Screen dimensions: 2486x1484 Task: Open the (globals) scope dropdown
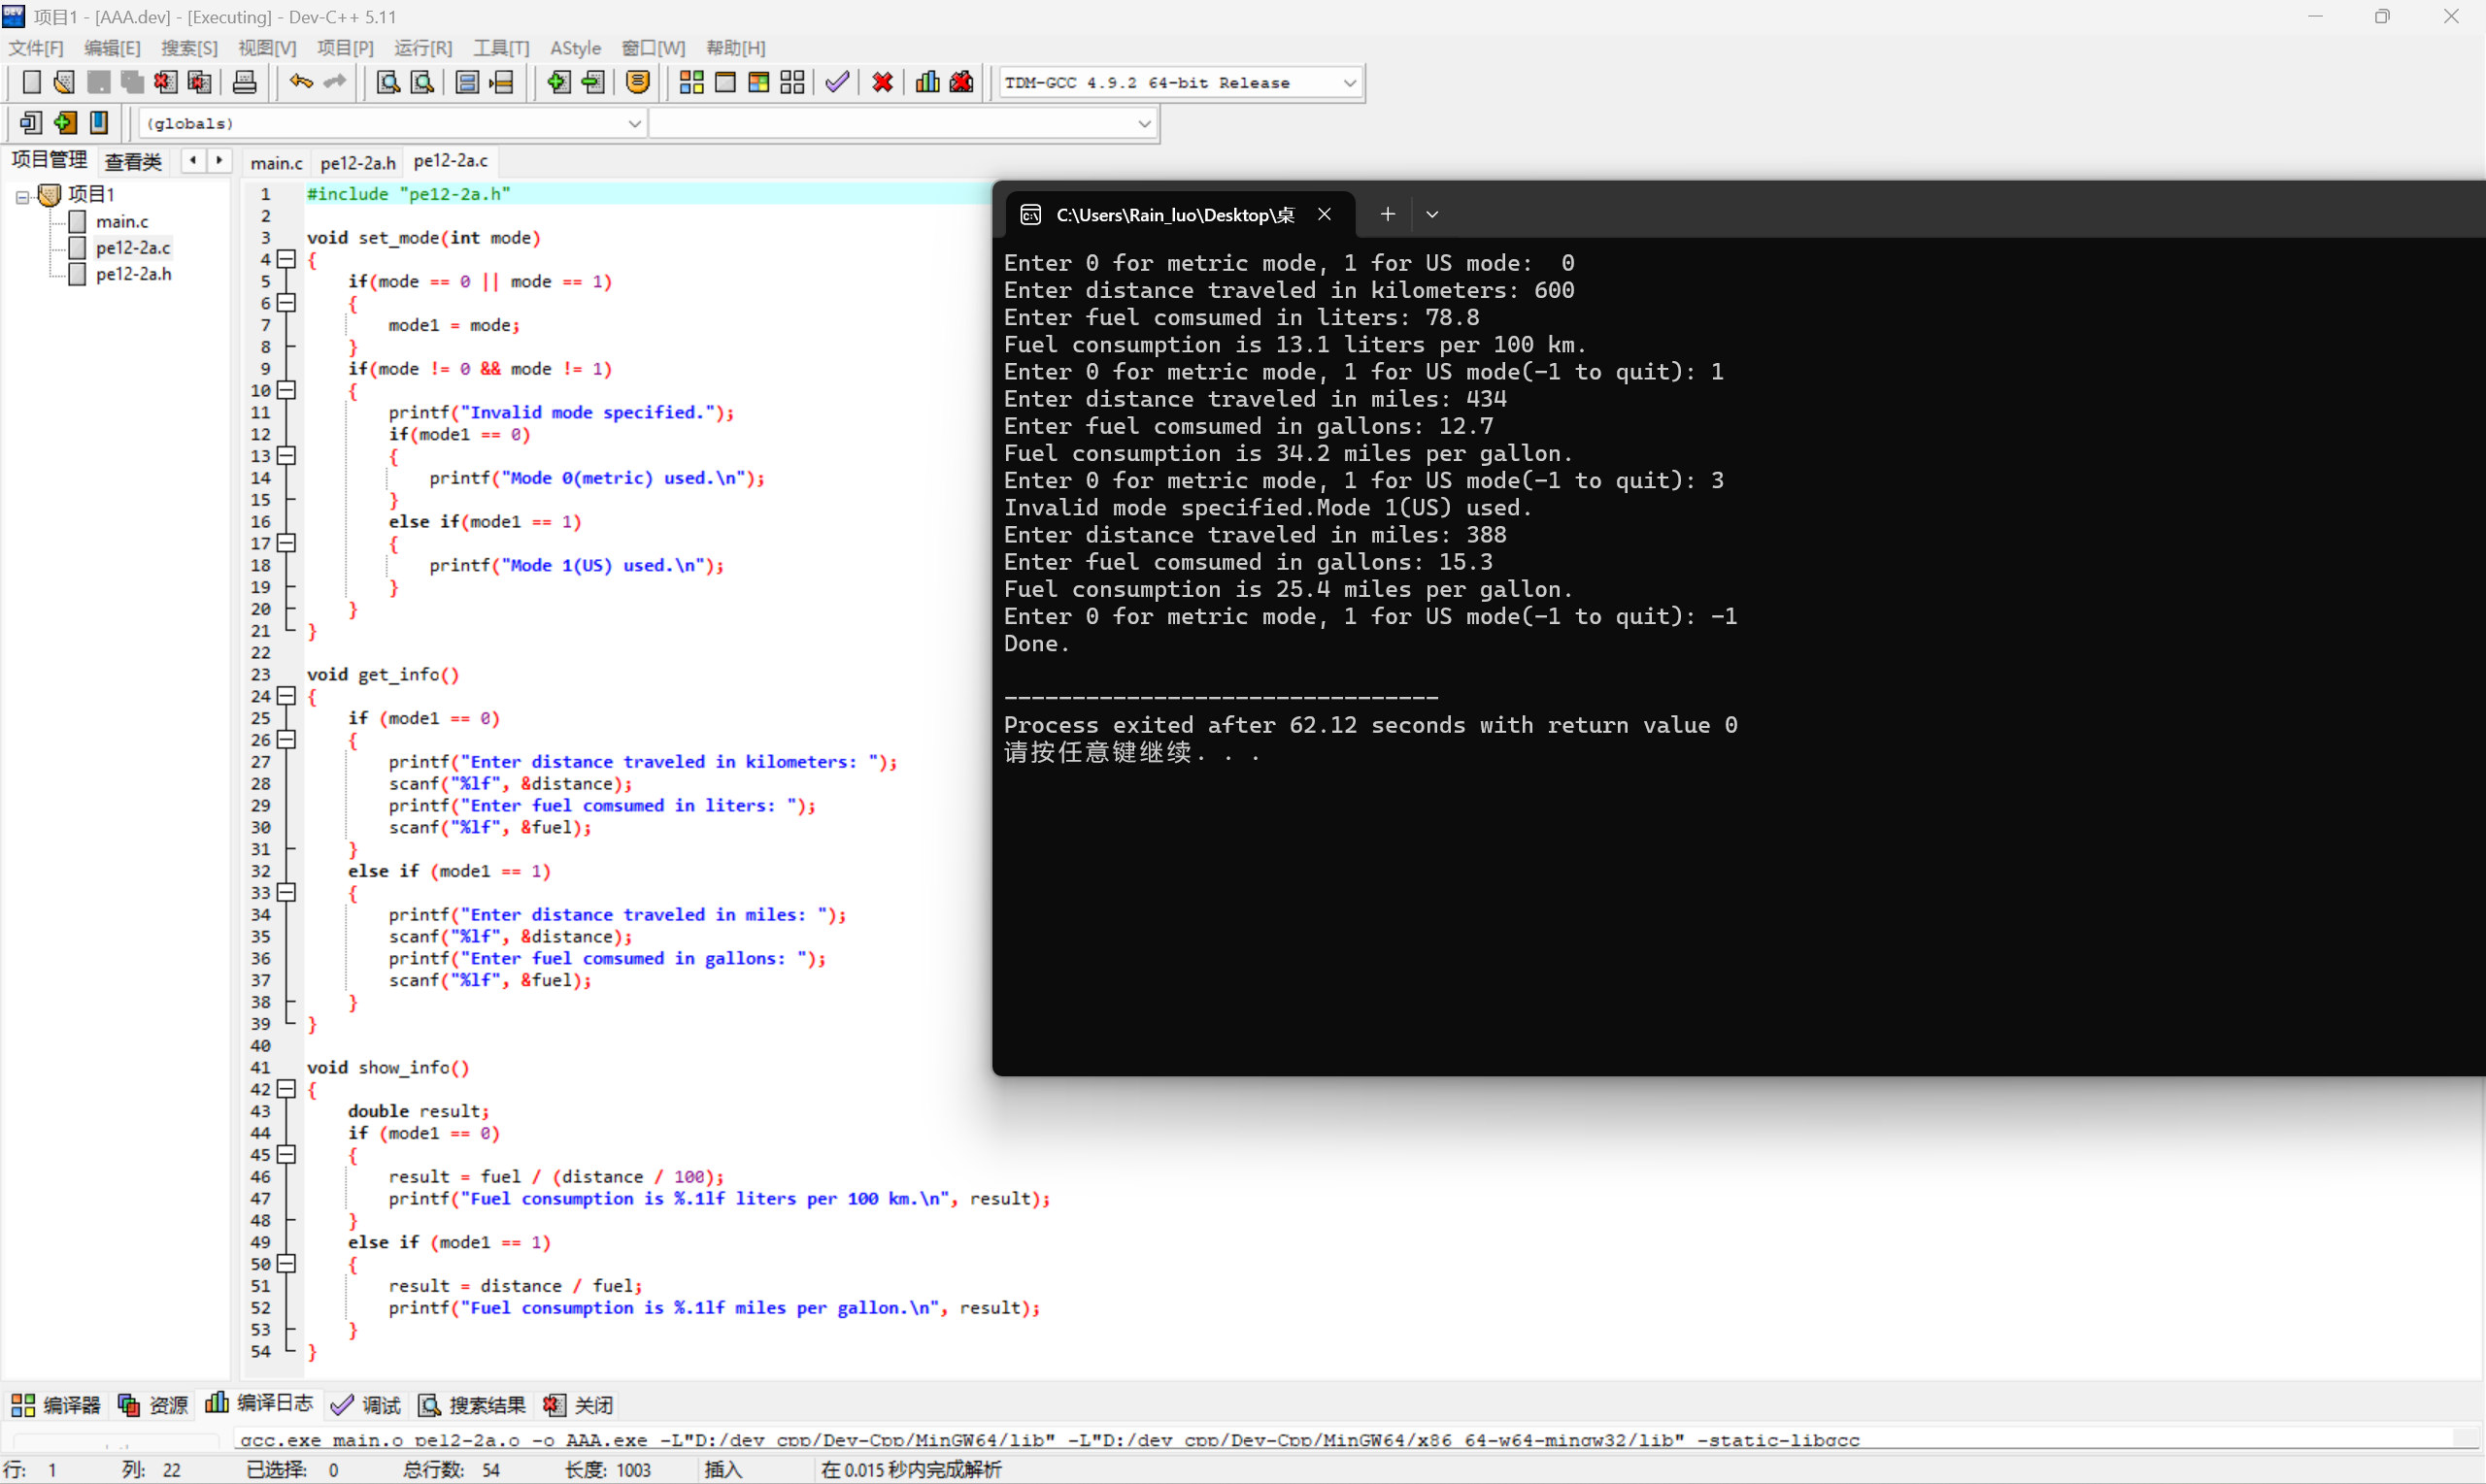tap(634, 123)
